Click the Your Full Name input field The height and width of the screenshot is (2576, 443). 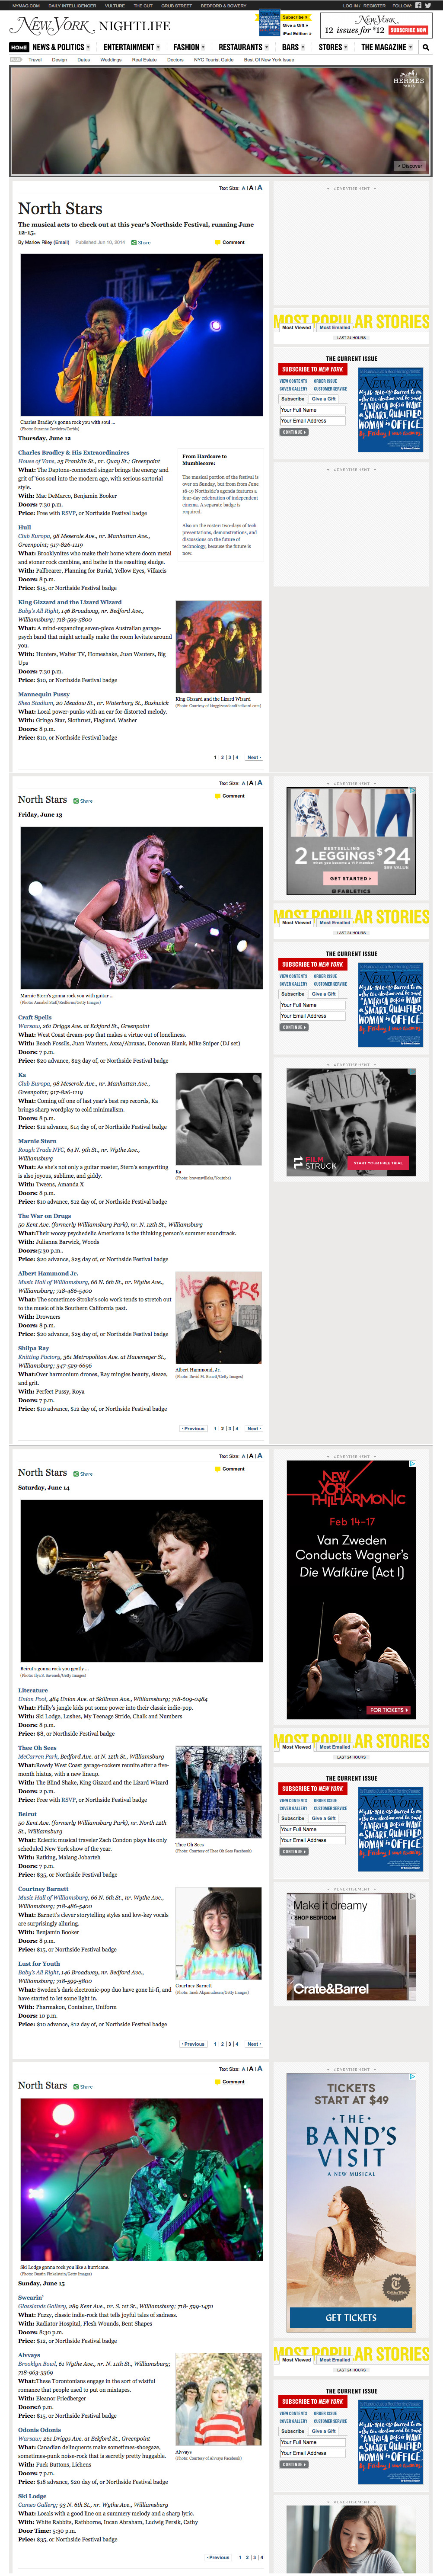click(x=312, y=410)
